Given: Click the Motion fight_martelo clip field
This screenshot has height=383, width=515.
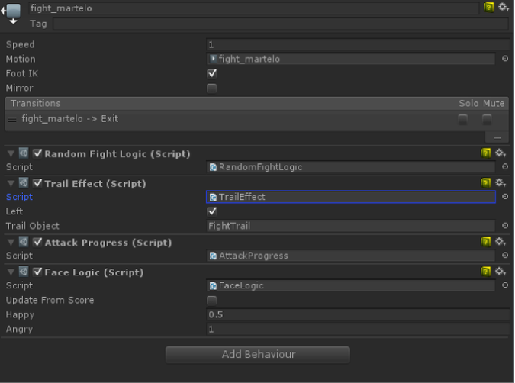Looking at the screenshot, I should coord(351,59).
